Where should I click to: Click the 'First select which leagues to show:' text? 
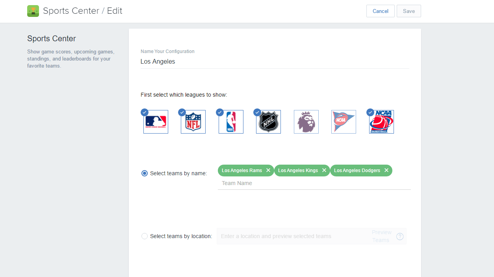point(184,95)
